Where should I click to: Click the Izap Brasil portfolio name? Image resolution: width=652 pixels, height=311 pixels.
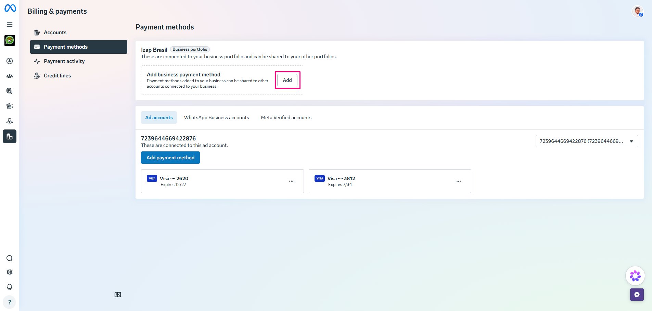point(154,50)
